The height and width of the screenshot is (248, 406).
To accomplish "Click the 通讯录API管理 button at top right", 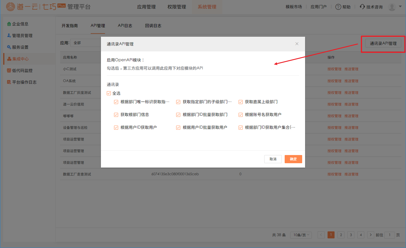I will (383, 43).
